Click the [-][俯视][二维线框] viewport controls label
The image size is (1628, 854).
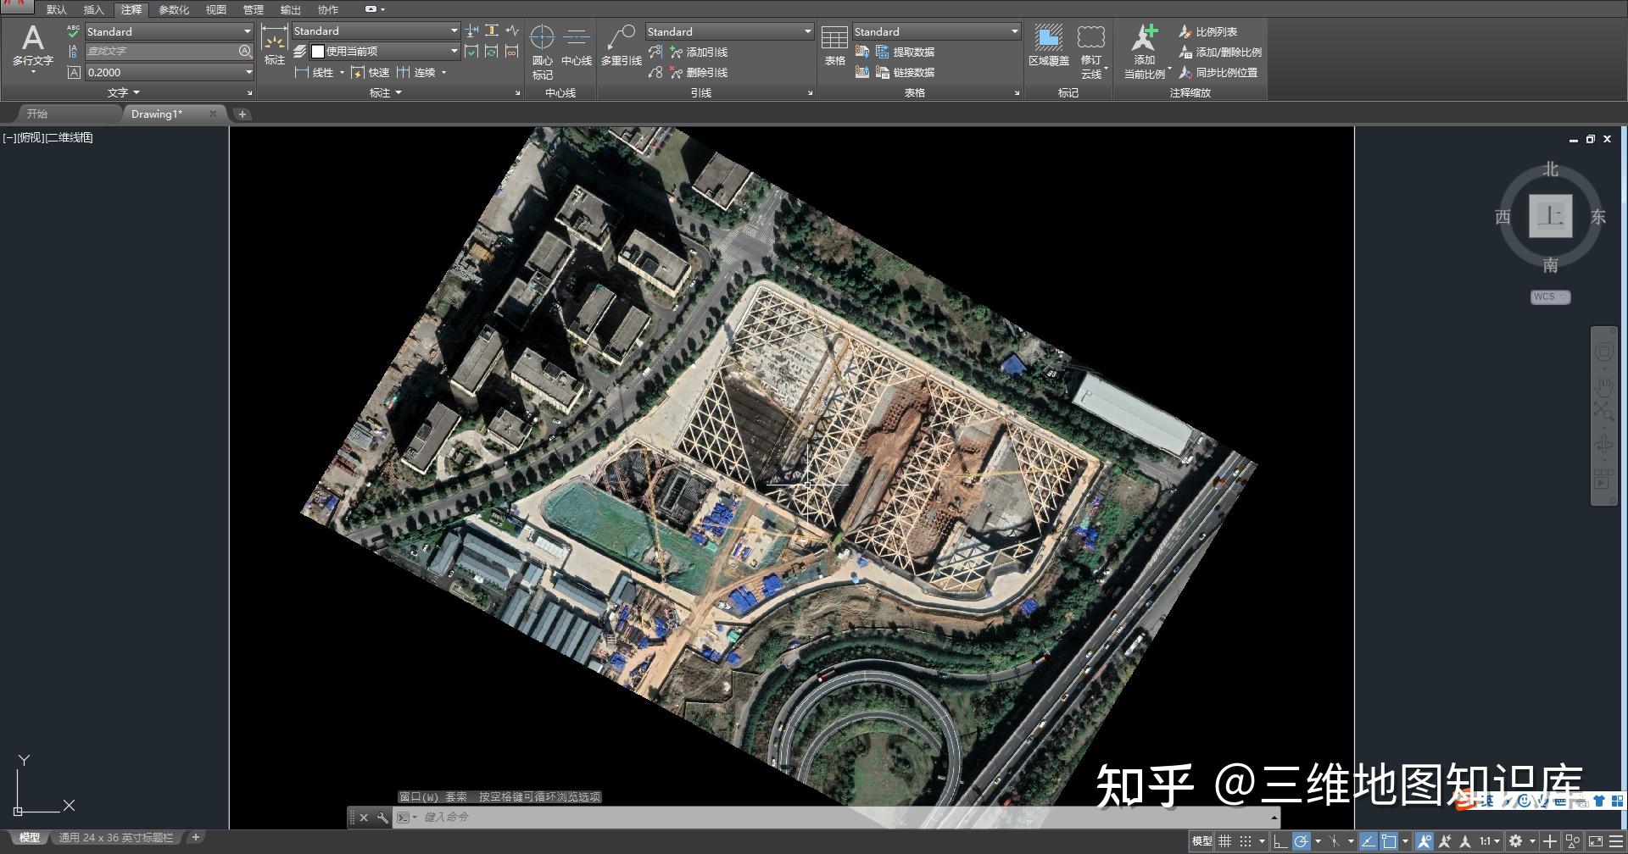(x=47, y=137)
